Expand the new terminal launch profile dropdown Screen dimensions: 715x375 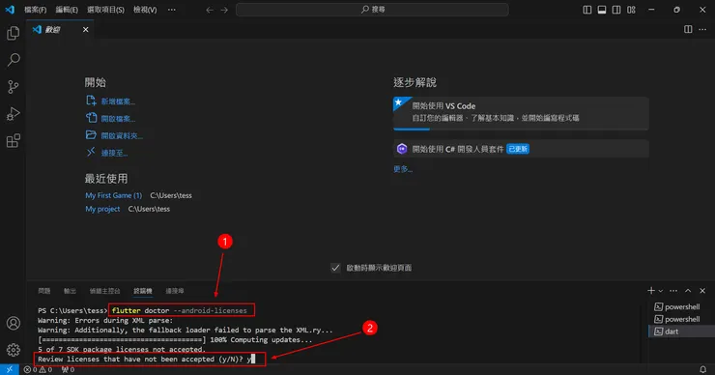click(x=660, y=291)
